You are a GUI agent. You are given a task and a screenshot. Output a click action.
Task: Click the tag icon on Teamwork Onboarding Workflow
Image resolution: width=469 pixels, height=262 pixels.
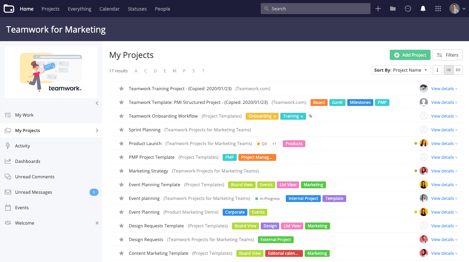click(x=310, y=116)
